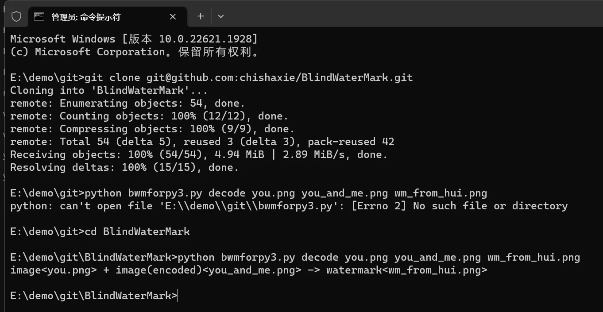The image size is (603, 312).
Task: Click the Microsoft Corporation copyright line
Action: [135, 52]
